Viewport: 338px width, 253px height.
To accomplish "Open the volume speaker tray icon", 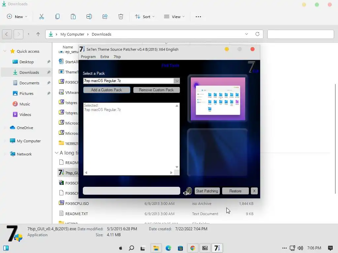I will [x=300, y=248].
